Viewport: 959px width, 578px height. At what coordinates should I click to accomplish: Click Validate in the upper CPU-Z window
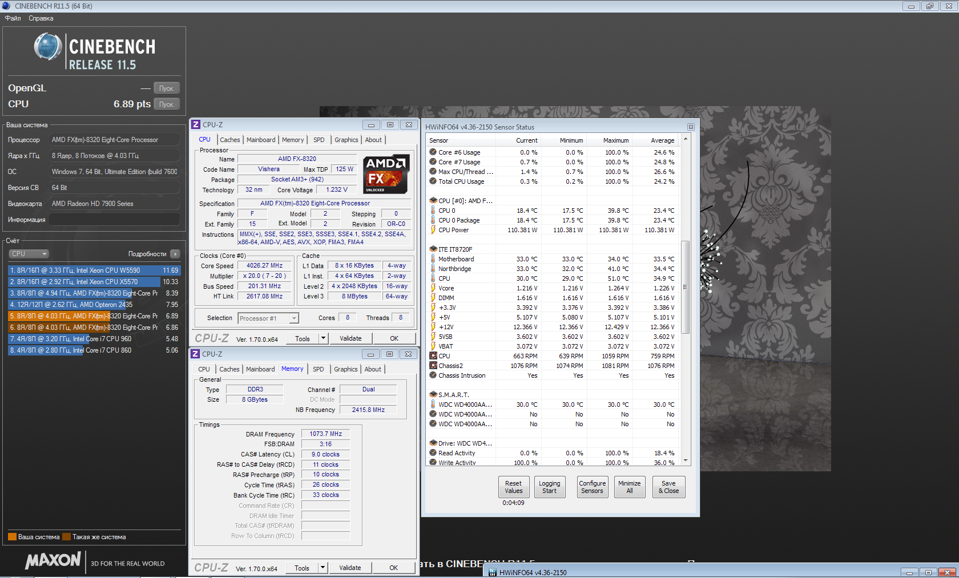tap(350, 338)
